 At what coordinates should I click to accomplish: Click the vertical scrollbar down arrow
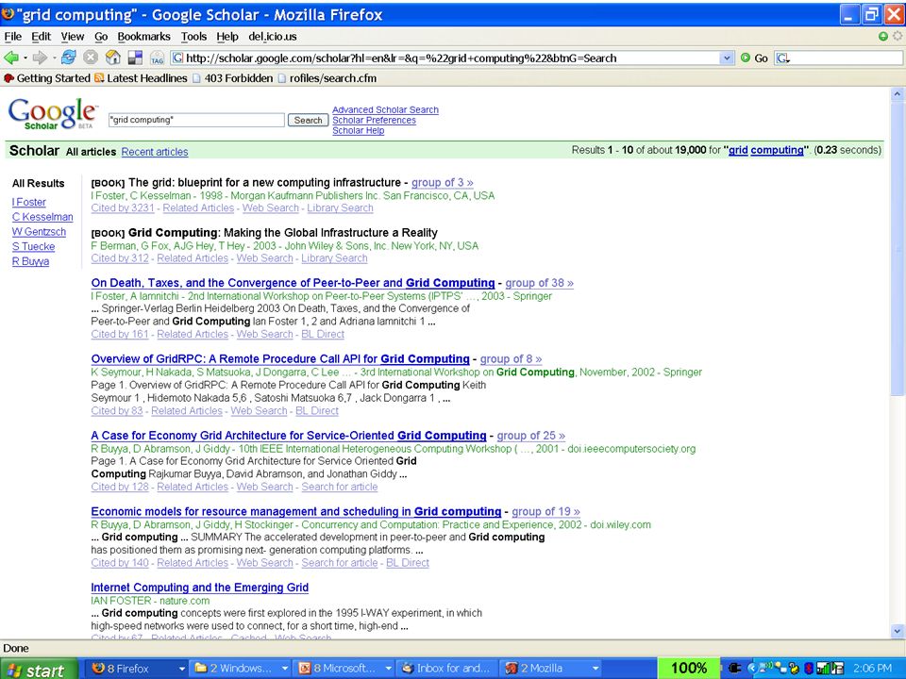pos(897,631)
